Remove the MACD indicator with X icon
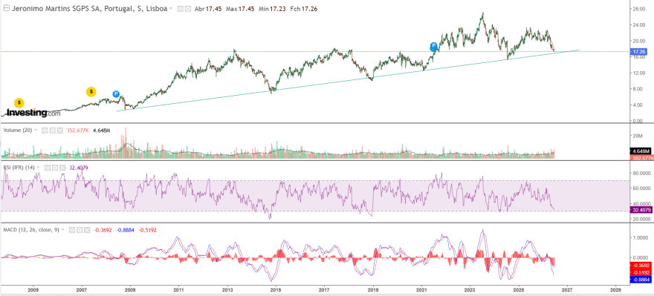The image size is (654, 296). pos(86,229)
